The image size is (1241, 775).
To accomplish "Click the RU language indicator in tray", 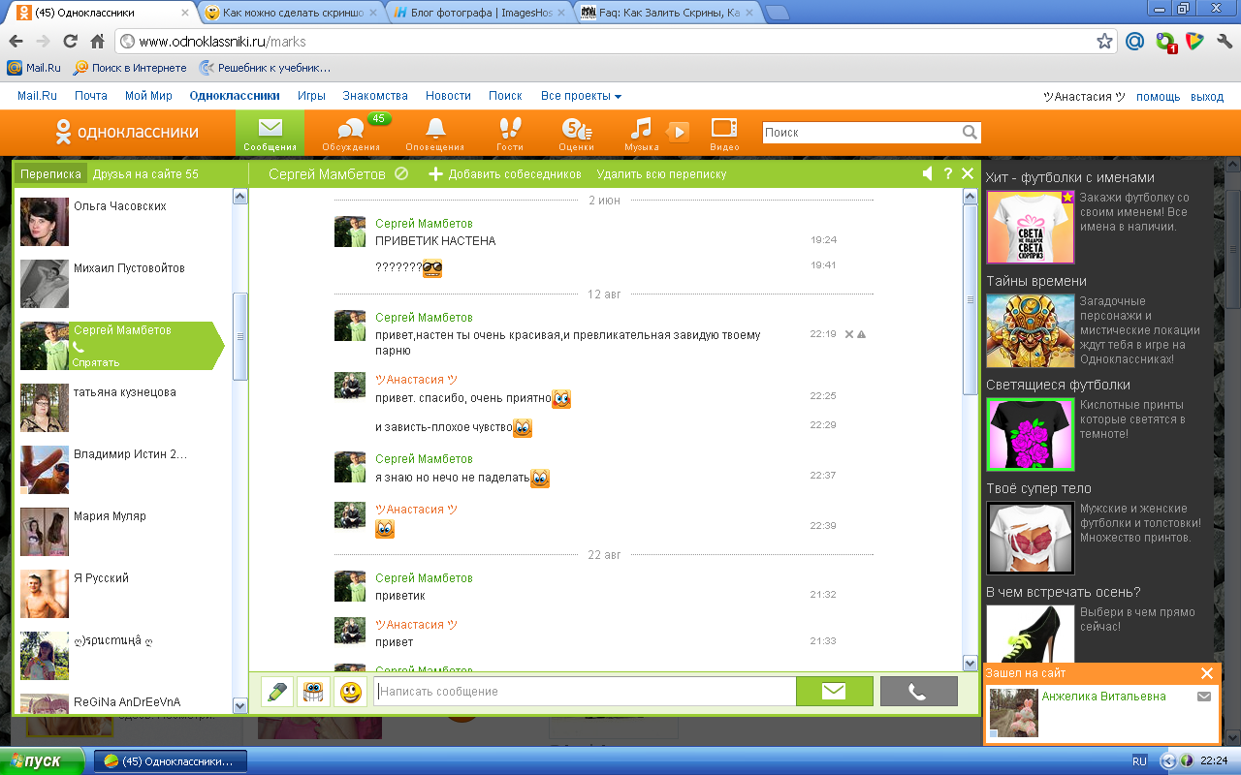I will pos(1140,761).
